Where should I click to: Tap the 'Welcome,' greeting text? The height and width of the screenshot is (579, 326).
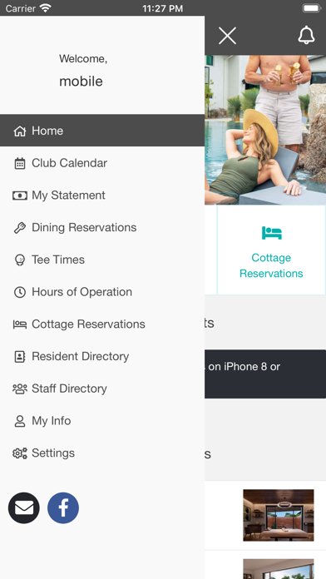(x=83, y=59)
